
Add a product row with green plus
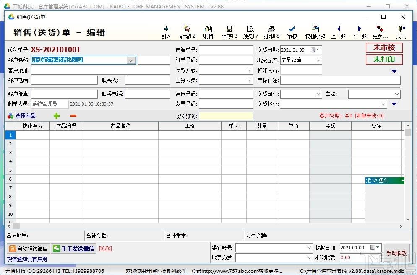pos(57,116)
